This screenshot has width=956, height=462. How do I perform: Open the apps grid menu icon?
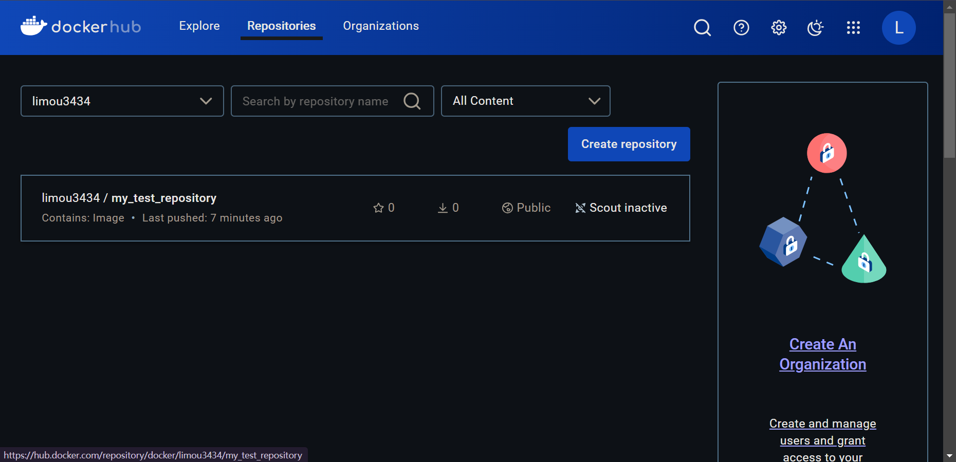853,28
